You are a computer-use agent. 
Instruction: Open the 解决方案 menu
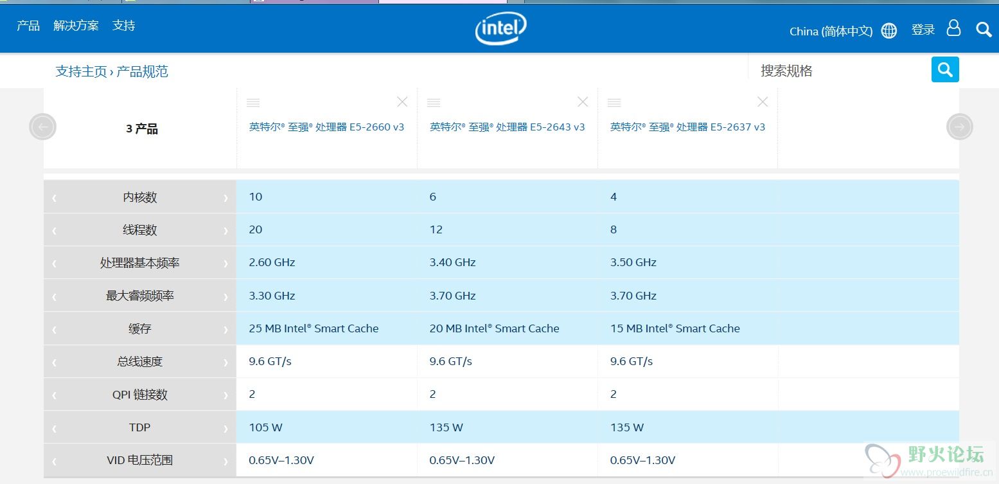[x=76, y=26]
